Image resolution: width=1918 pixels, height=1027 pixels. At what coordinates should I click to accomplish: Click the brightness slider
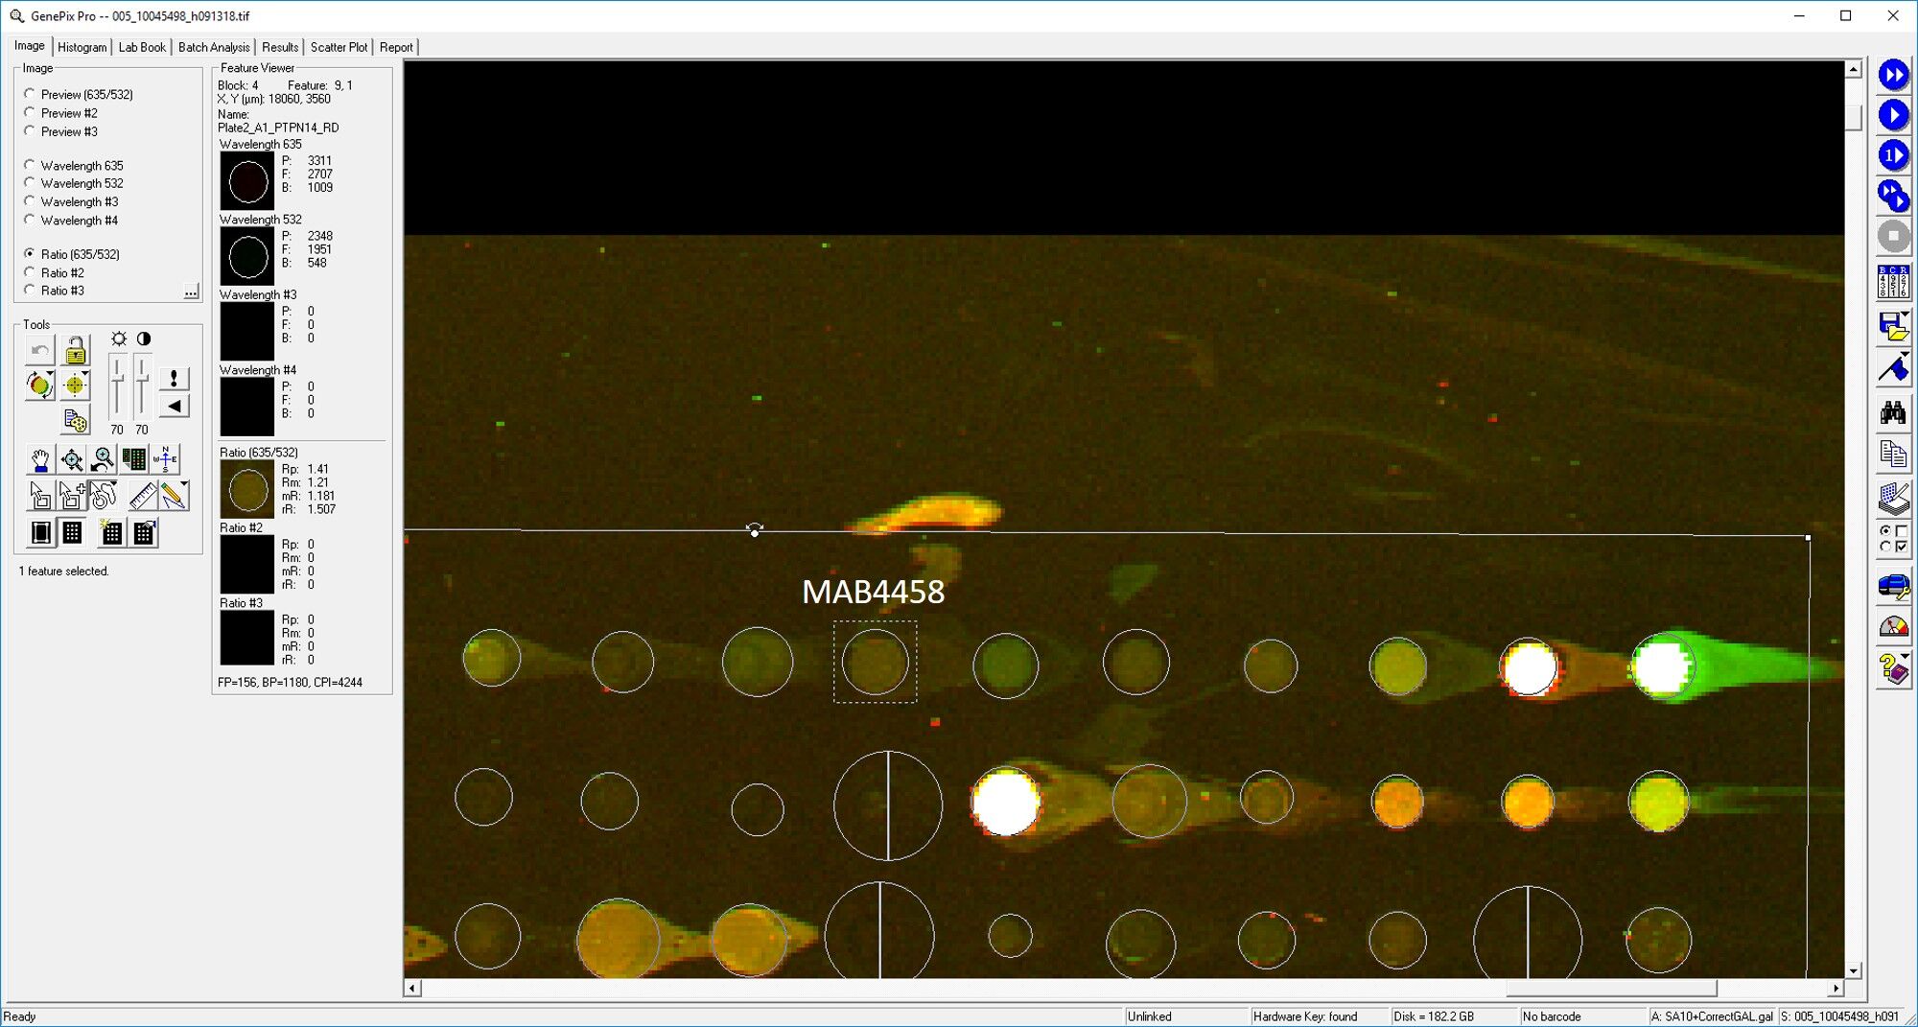(x=117, y=385)
